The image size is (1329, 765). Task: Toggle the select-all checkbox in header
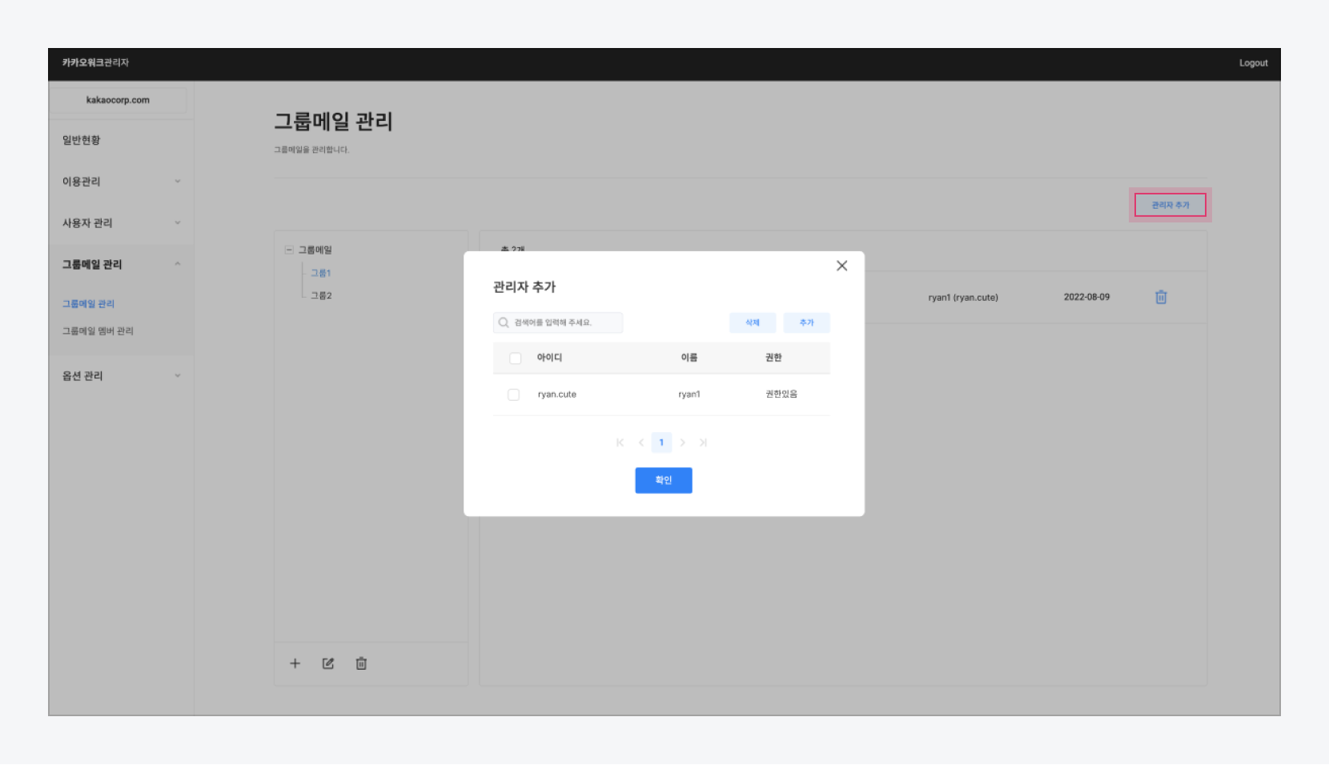point(516,358)
